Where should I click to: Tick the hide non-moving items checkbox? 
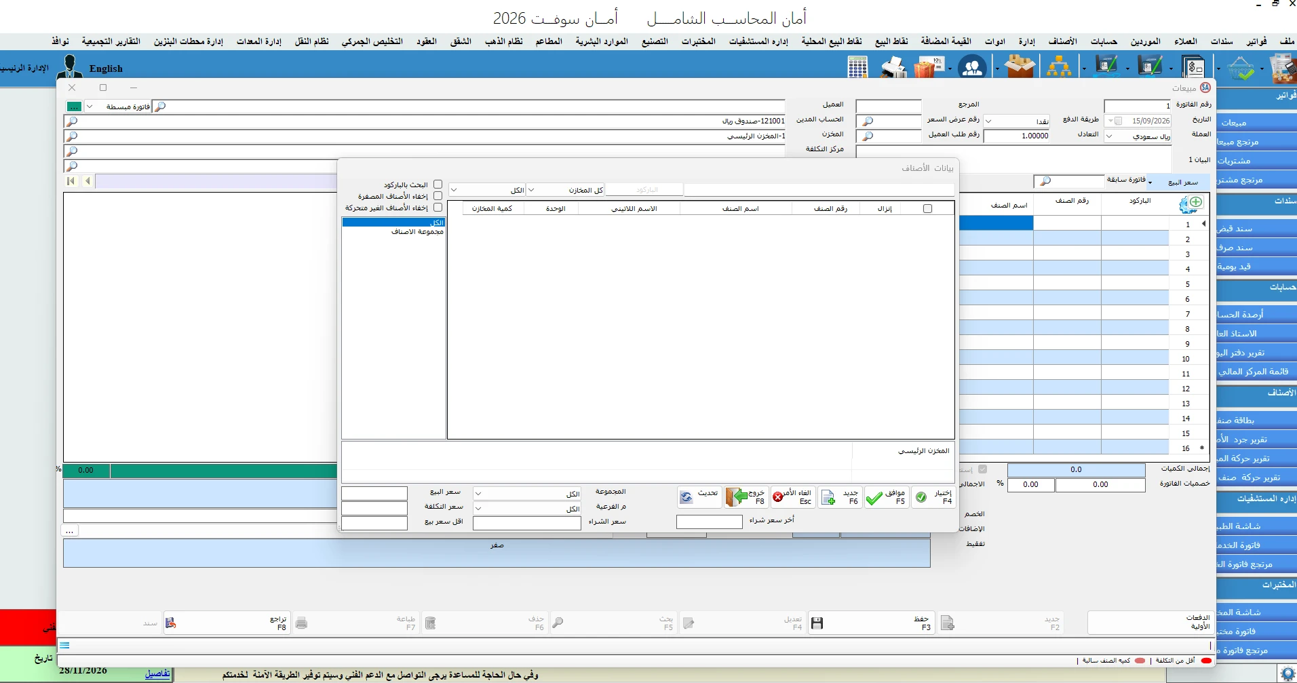438,208
